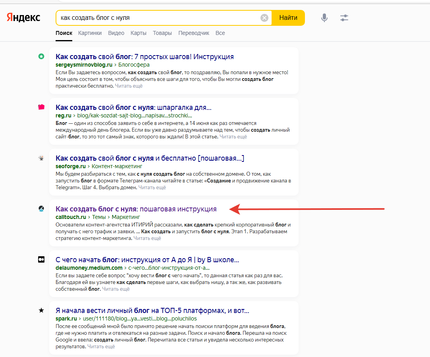Click the Блогосфера breadcrumb

(134, 65)
